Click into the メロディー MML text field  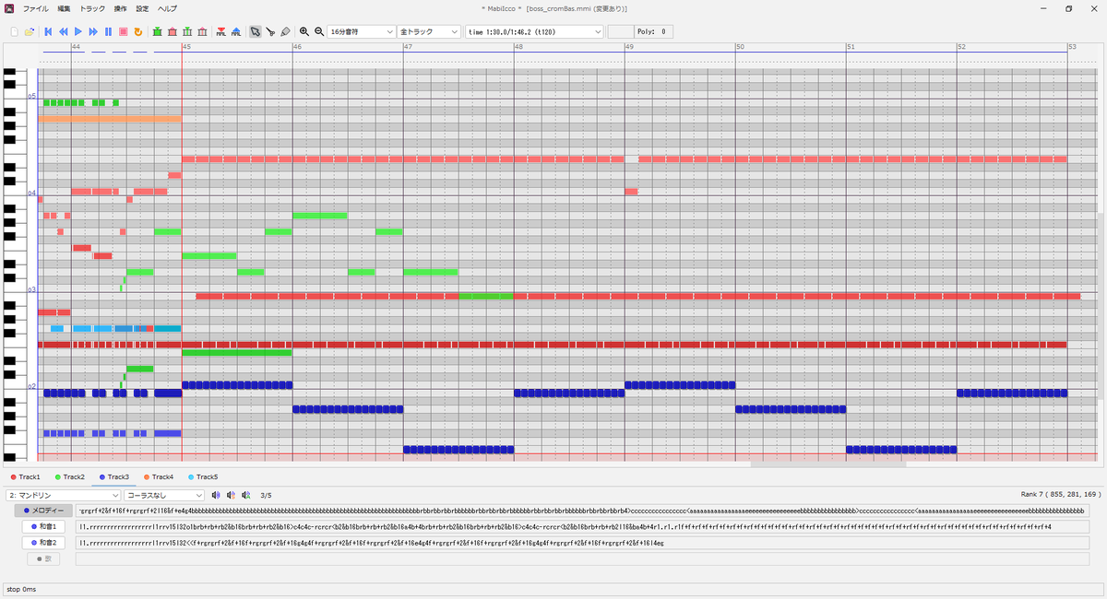(582, 511)
